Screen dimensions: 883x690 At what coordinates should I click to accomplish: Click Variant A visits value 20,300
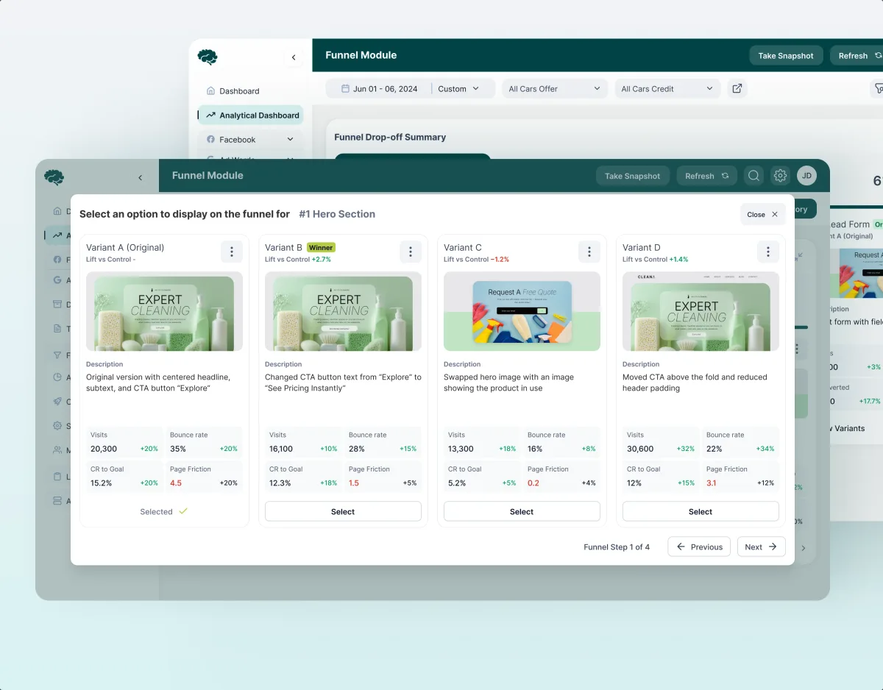104,449
